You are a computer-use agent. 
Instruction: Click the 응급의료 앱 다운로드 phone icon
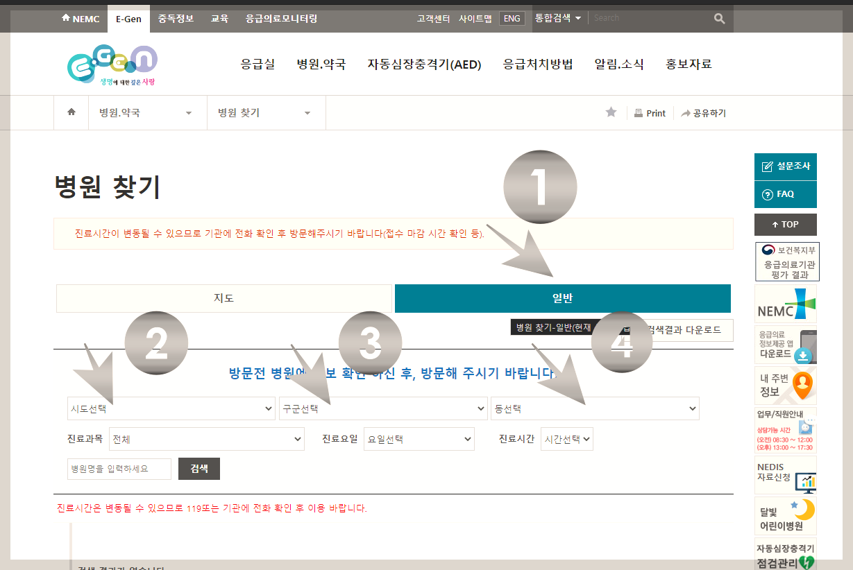785,345
